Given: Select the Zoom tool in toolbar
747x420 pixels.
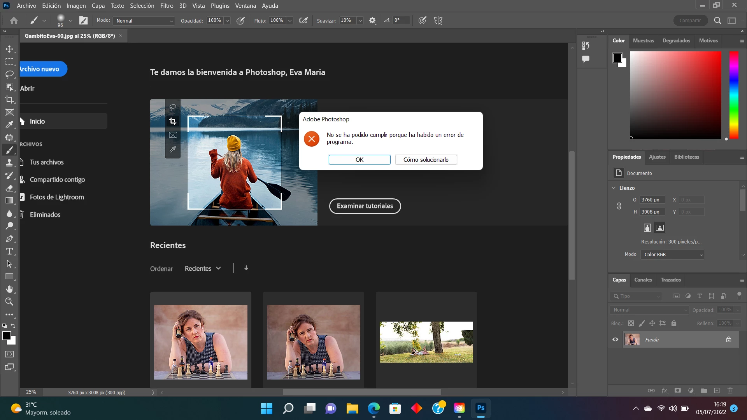Looking at the screenshot, I should pos(9,302).
